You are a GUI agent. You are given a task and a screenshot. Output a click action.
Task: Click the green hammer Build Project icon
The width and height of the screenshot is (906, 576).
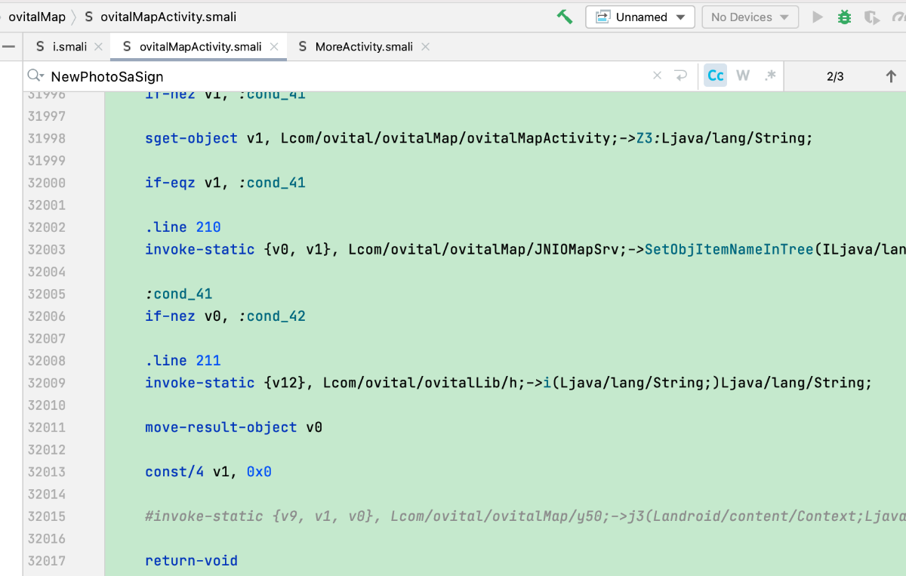[x=565, y=17]
